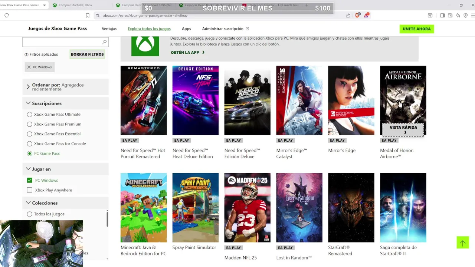Click the OBTÉN LA APP link
The height and width of the screenshot is (267, 475).
(187, 53)
